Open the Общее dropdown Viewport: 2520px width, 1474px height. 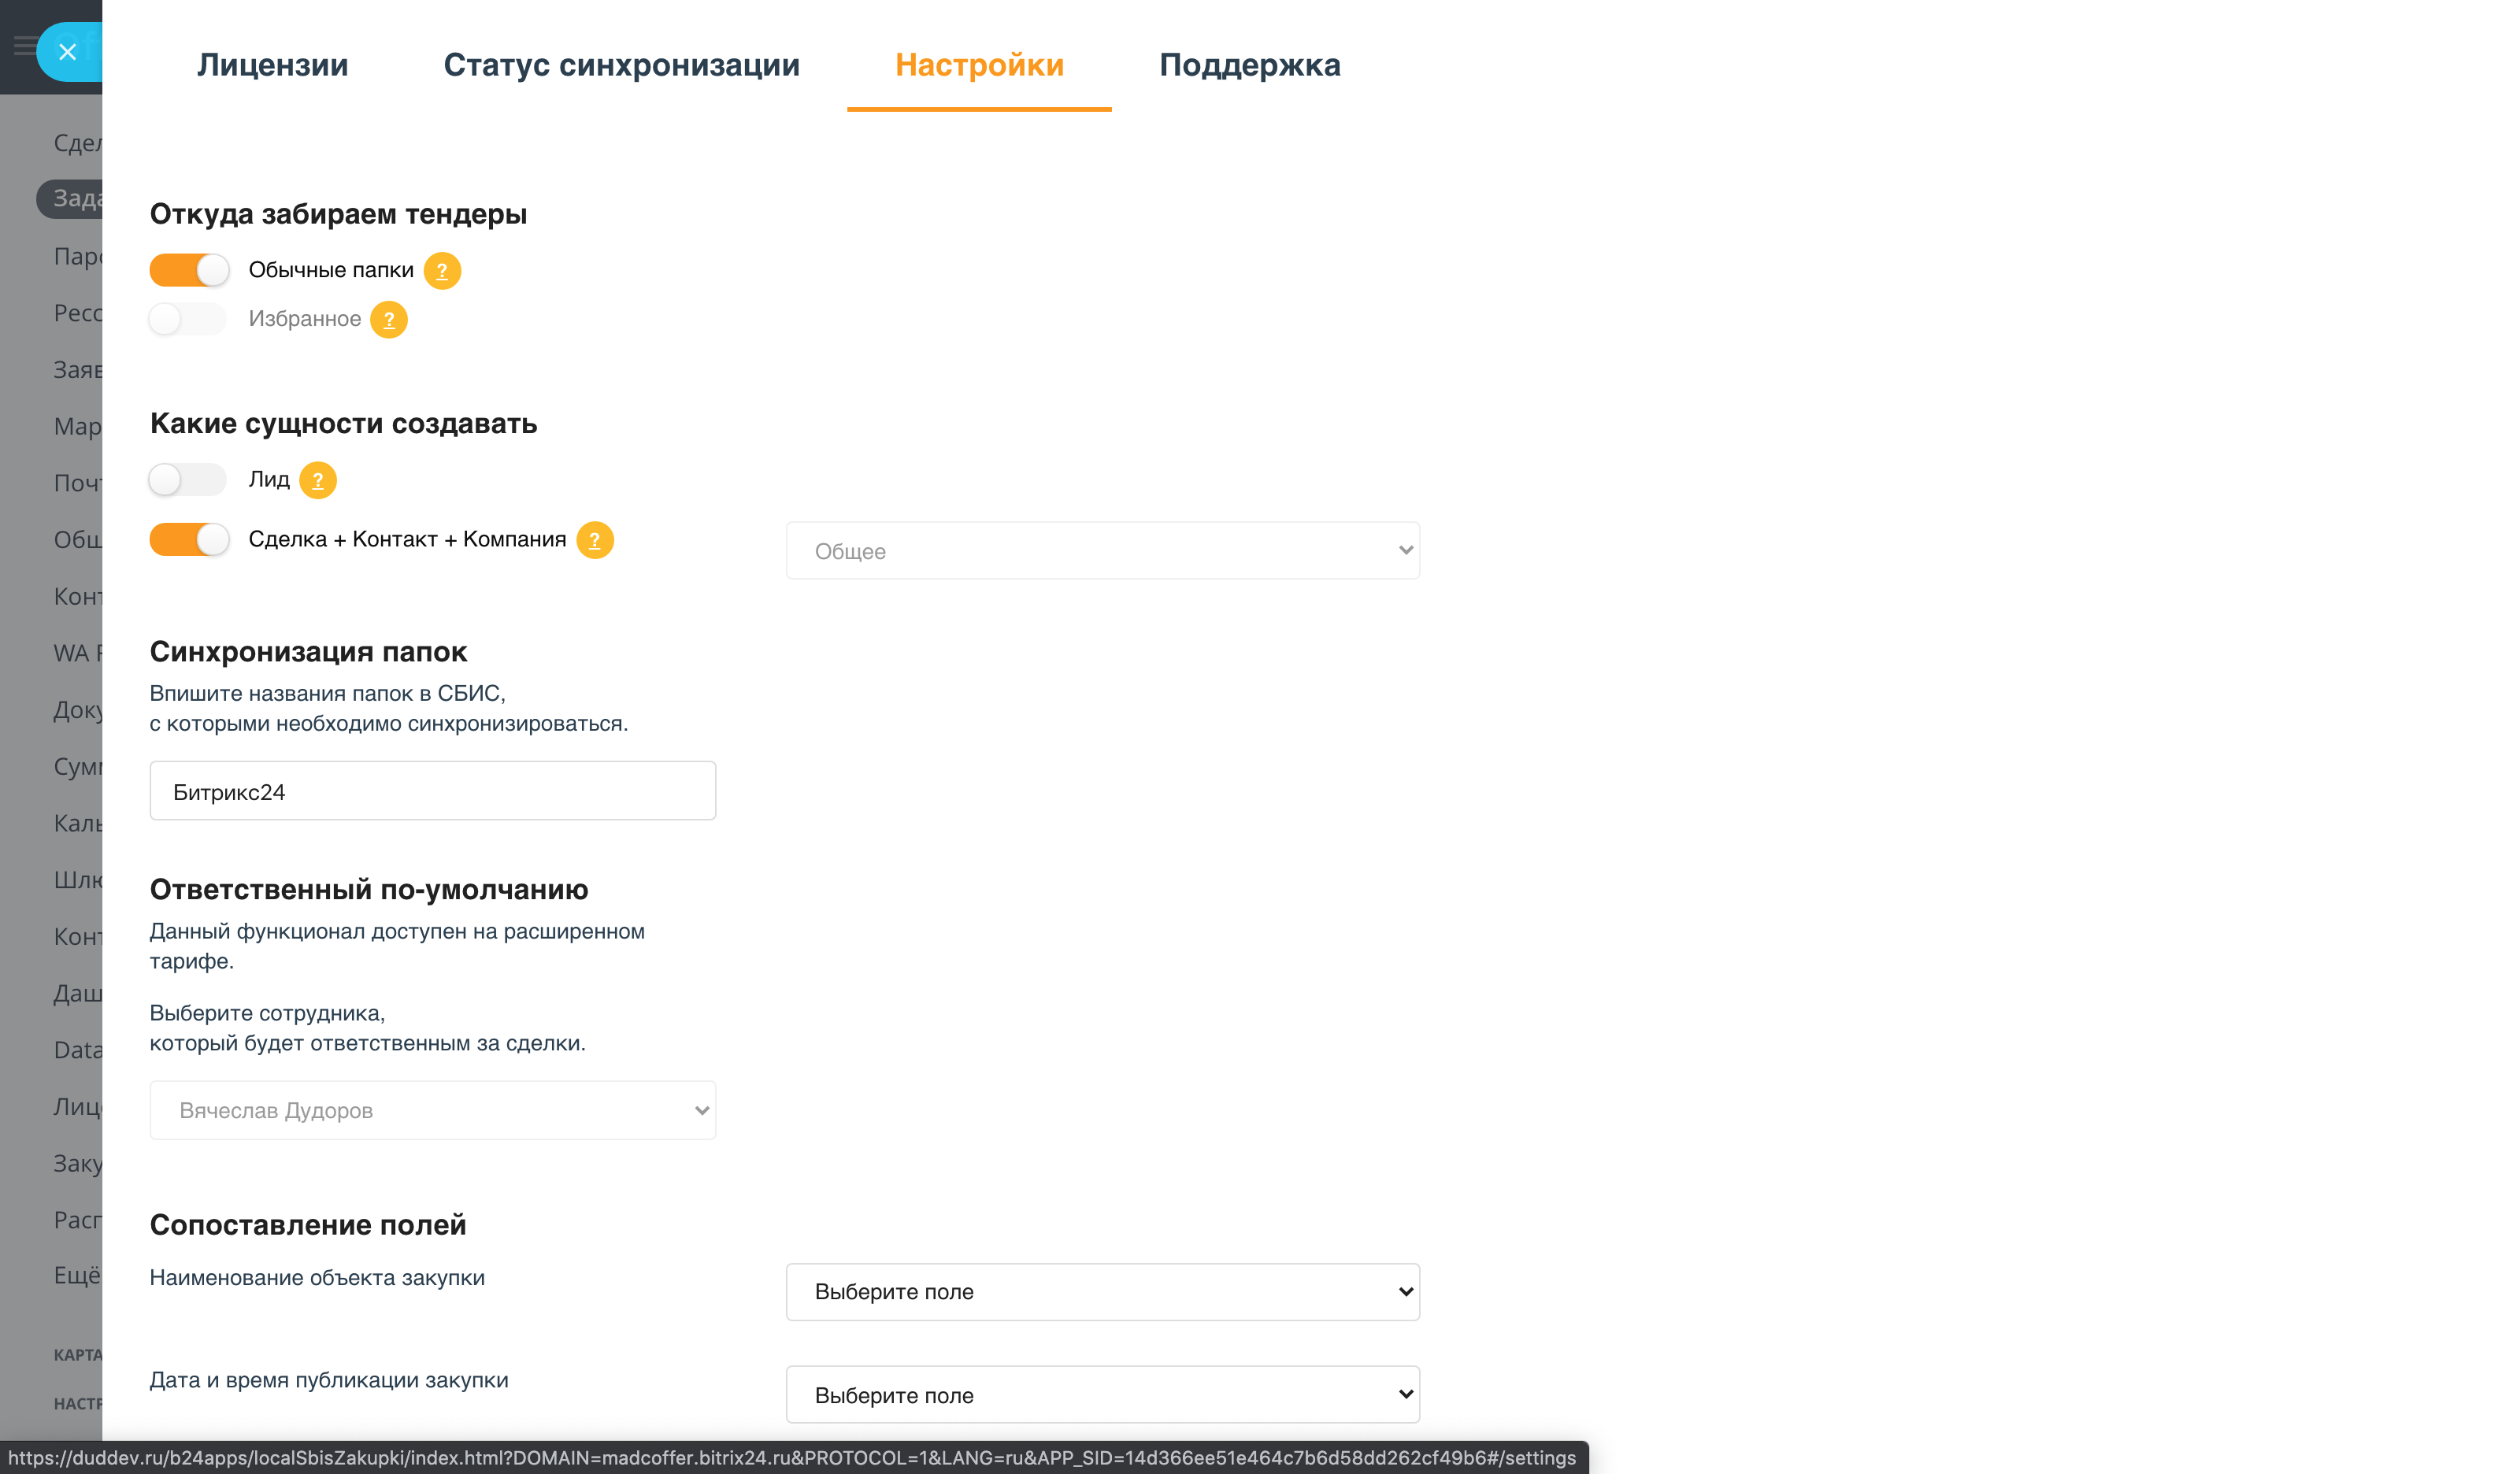(x=1102, y=551)
